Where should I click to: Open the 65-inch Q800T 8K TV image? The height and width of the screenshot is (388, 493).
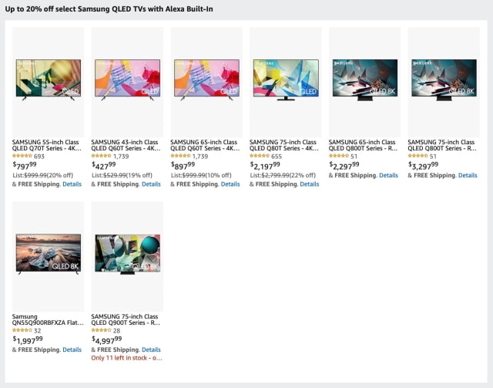point(364,80)
